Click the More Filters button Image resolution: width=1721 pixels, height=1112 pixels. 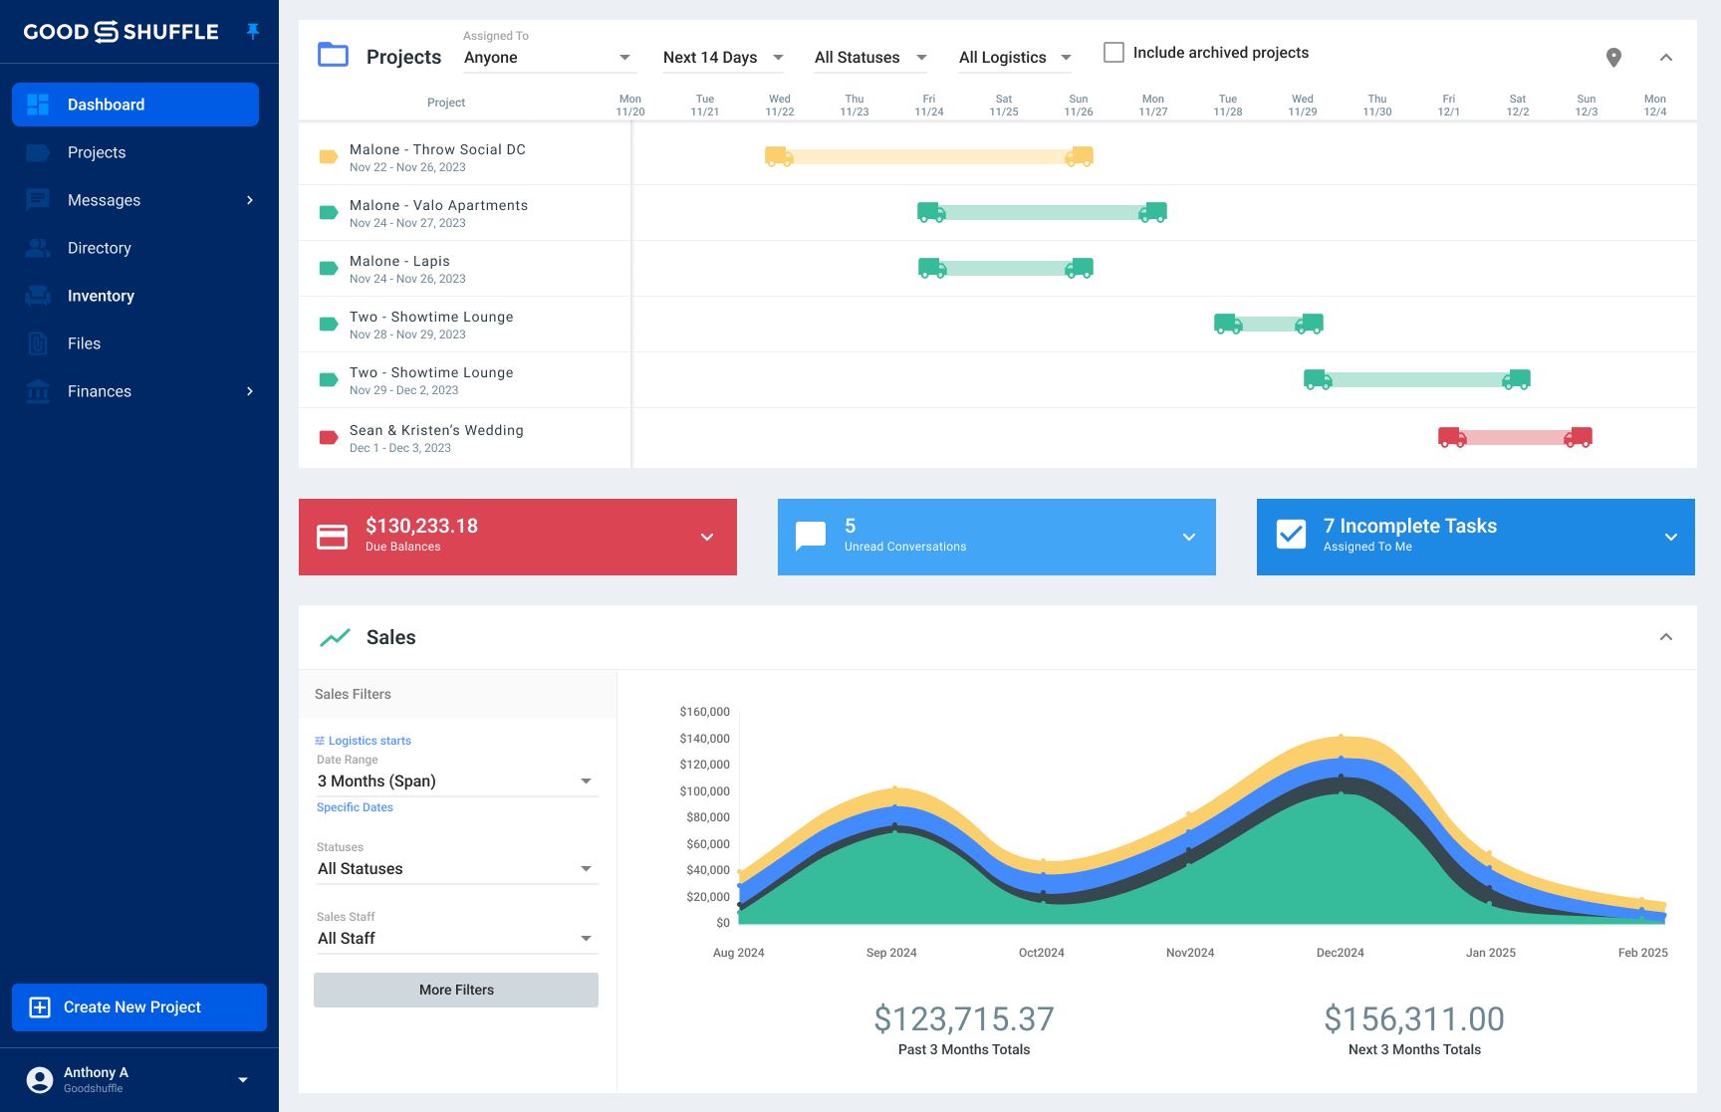[455, 990]
